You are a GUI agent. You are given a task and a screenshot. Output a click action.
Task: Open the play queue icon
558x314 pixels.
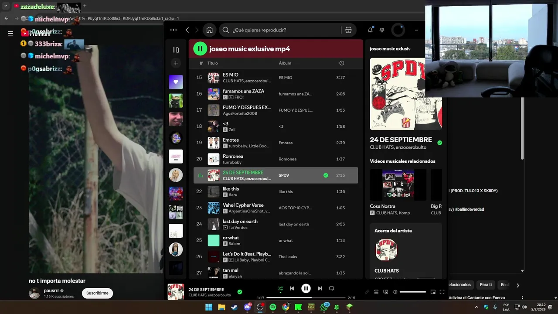coord(376,292)
